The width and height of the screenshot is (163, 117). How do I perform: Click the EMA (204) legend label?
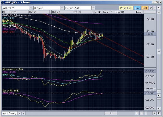[x=9, y=29]
